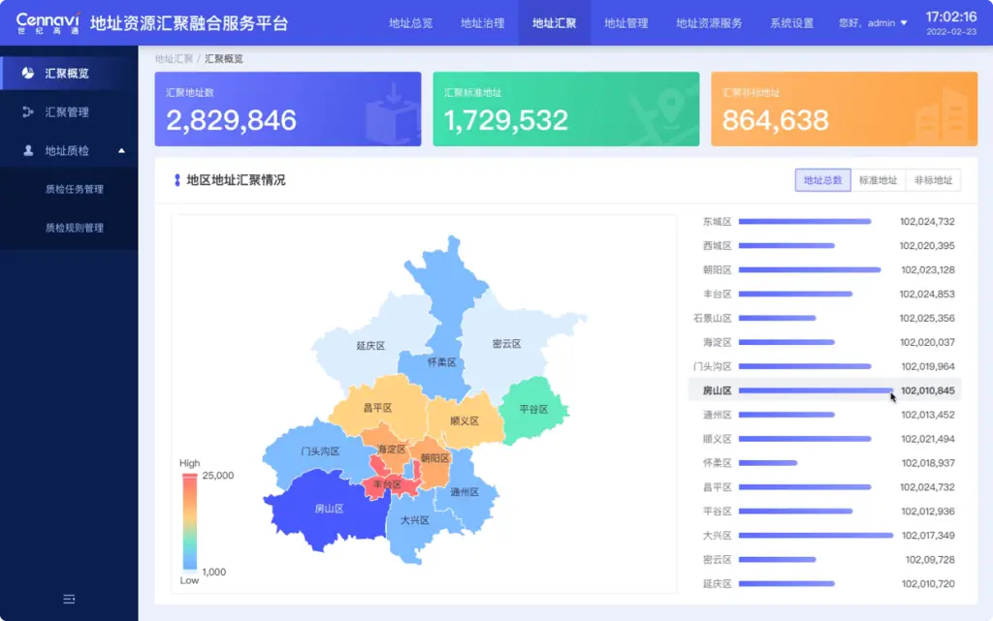Screen dimensions: 993x621
Task: Open the 系统设置 top menu
Action: tap(791, 23)
